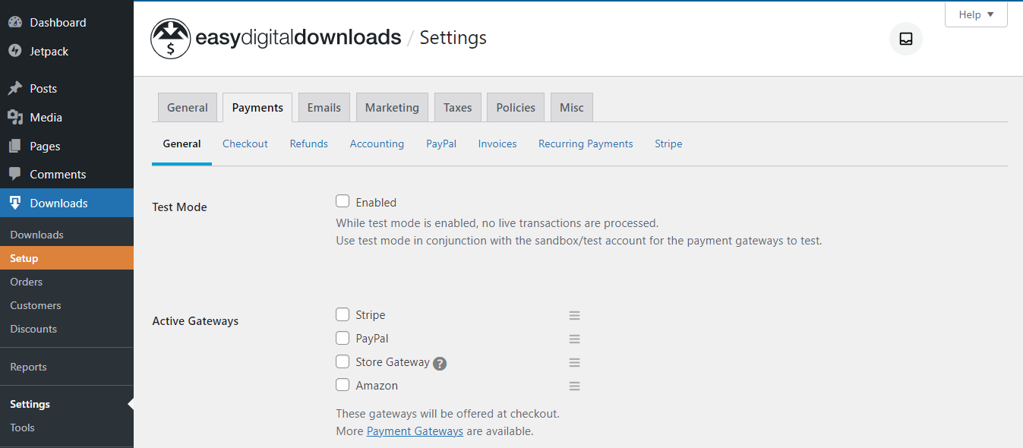The image size is (1023, 448).
Task: Click the PayPal gateway drag handle icon
Action: pyautogui.click(x=575, y=339)
